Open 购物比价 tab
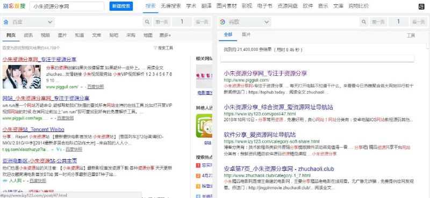This screenshot has height=198, width=430. click(359, 6)
